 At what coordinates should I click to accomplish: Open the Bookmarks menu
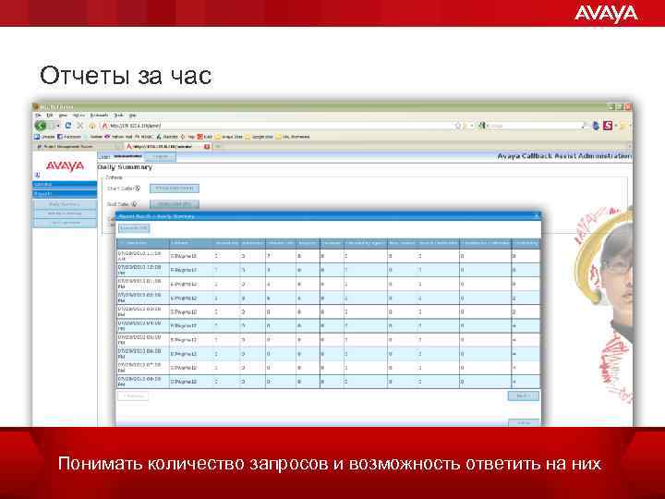coord(99,115)
